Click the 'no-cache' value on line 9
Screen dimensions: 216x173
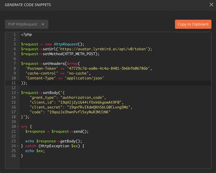[78, 73]
